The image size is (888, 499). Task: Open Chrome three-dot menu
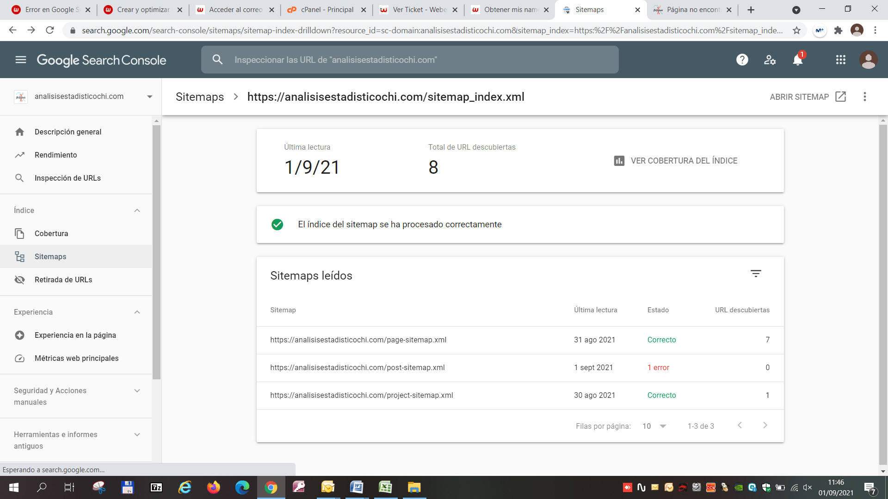[x=875, y=30]
